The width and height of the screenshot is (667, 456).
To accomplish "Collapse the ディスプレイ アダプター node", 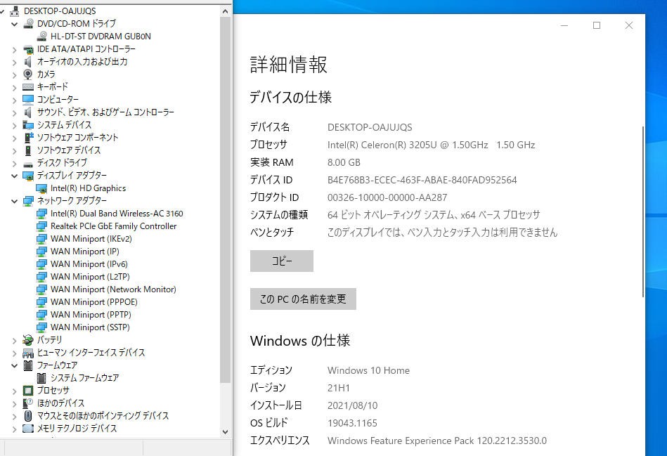I will pyautogui.click(x=15, y=176).
